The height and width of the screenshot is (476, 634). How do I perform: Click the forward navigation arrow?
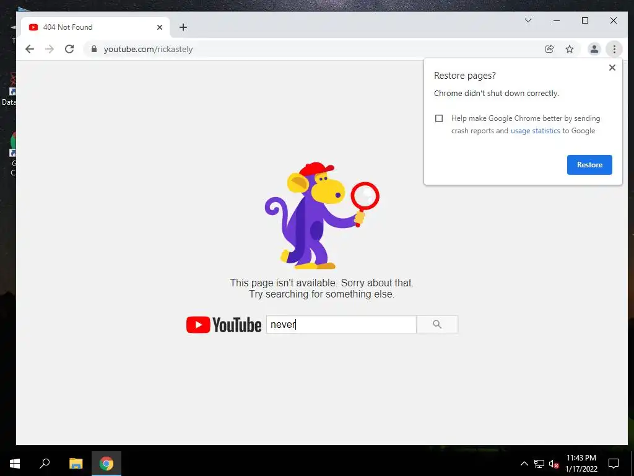coord(50,49)
